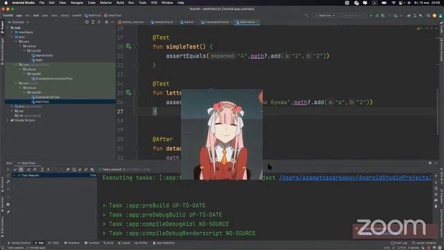The width and height of the screenshot is (444, 250).
Task: Open the Apple menu
Action: click(x=6, y=3)
